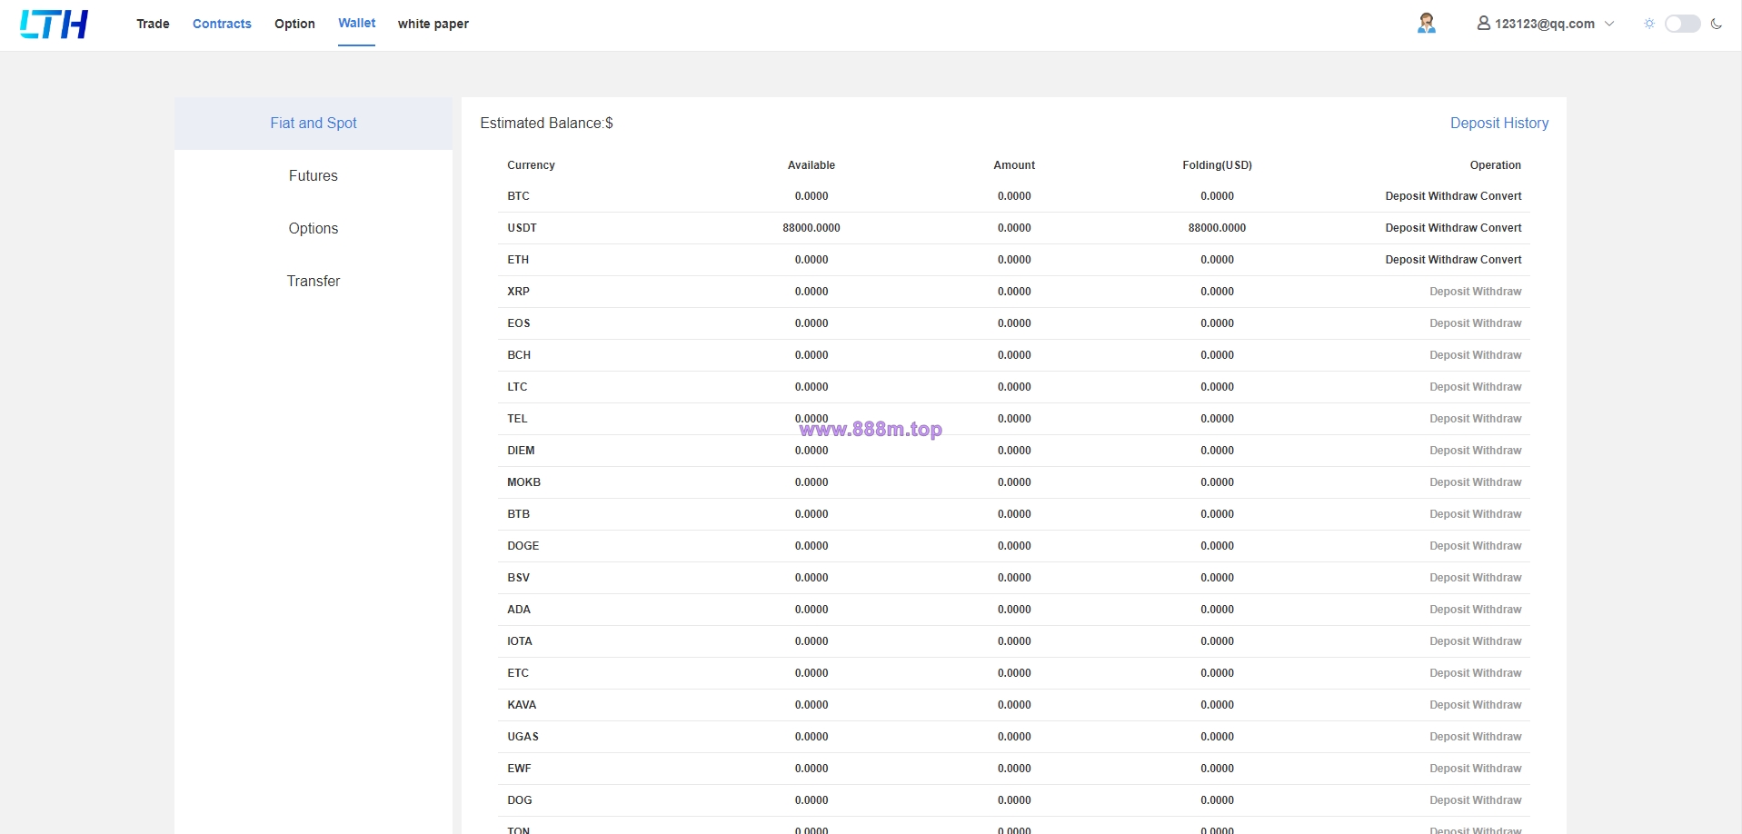Image resolution: width=1742 pixels, height=834 pixels.
Task: Open customer service agent icon
Action: pyautogui.click(x=1427, y=24)
